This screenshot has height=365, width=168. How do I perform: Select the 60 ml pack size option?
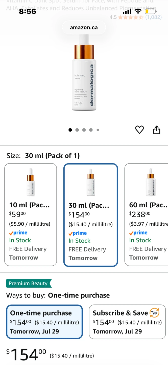click(146, 215)
